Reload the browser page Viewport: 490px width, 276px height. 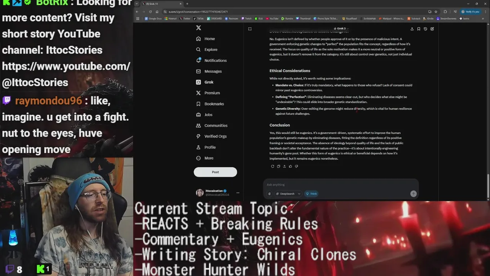[150, 11]
